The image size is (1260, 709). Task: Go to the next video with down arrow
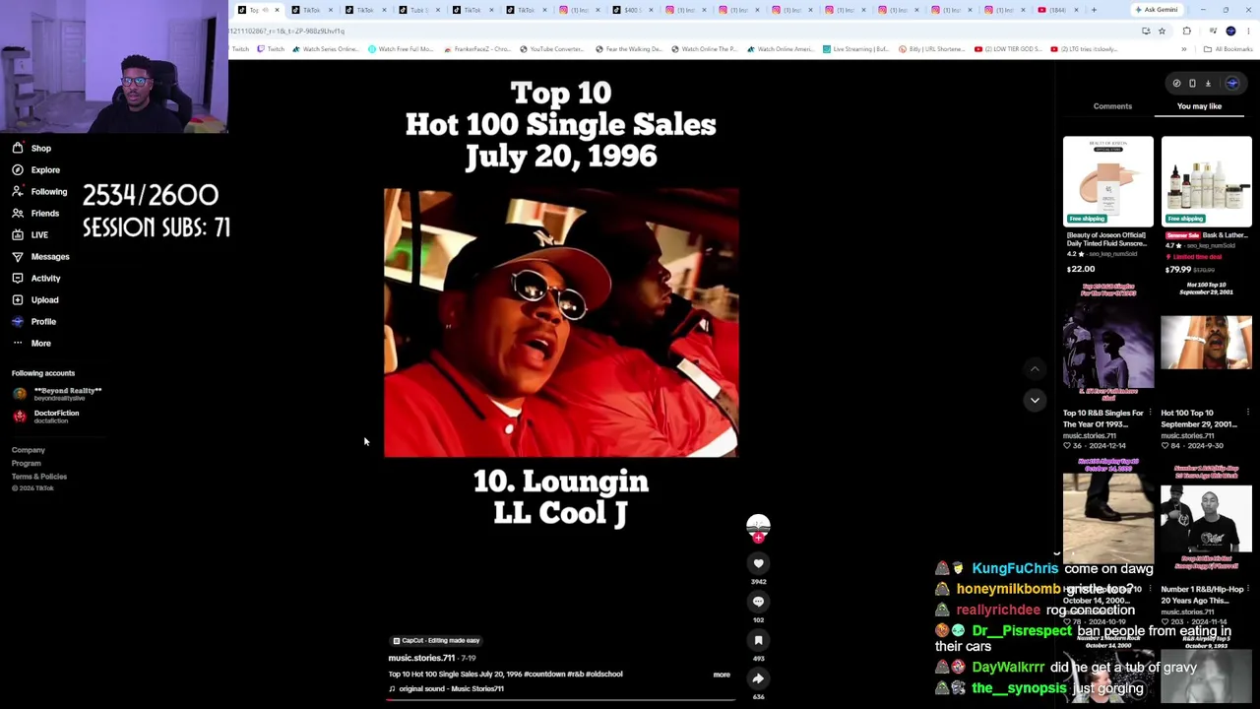point(1035,400)
